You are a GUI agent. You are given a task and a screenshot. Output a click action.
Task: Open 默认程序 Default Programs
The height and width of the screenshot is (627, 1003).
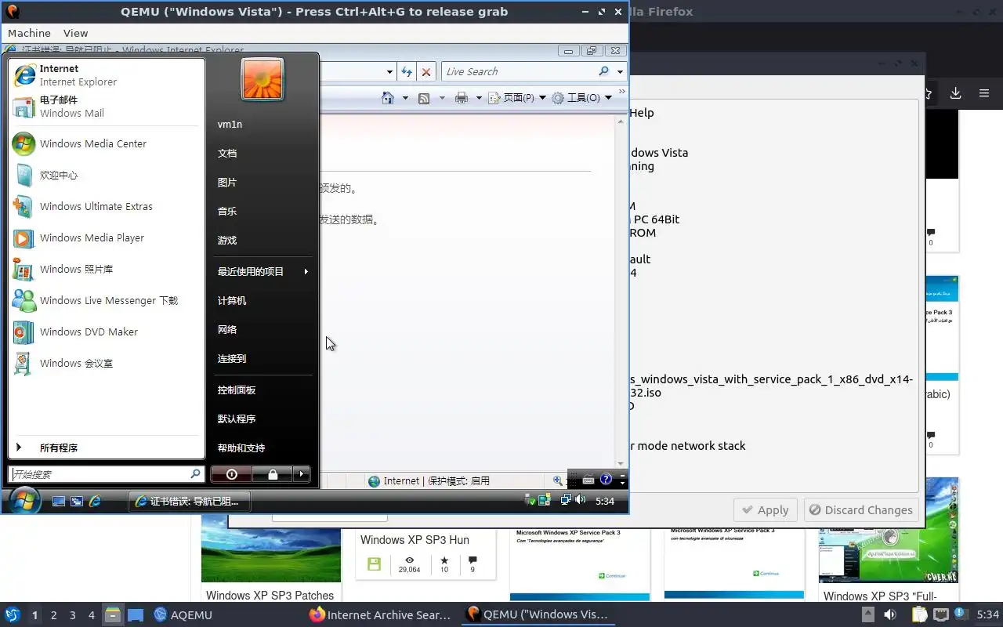tap(263, 419)
